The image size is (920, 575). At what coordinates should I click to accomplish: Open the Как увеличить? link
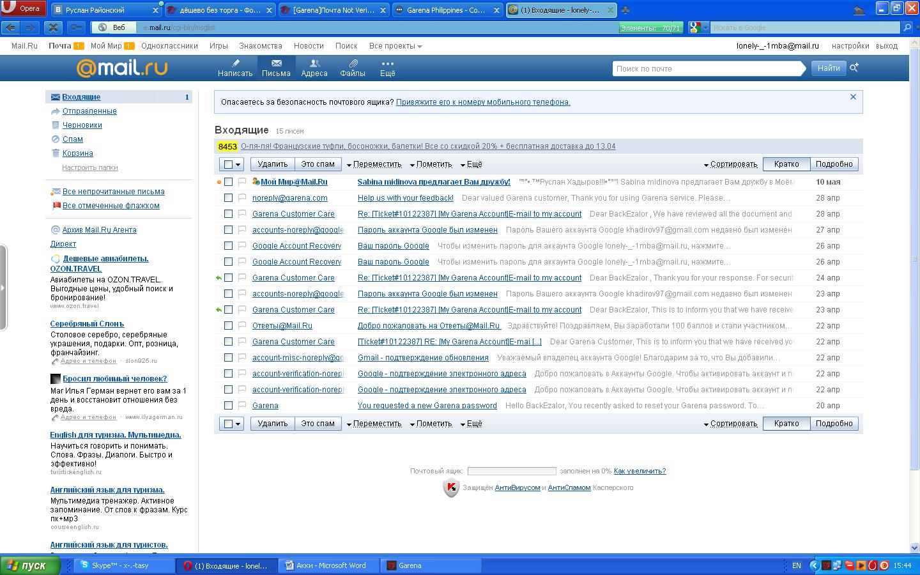pos(640,471)
